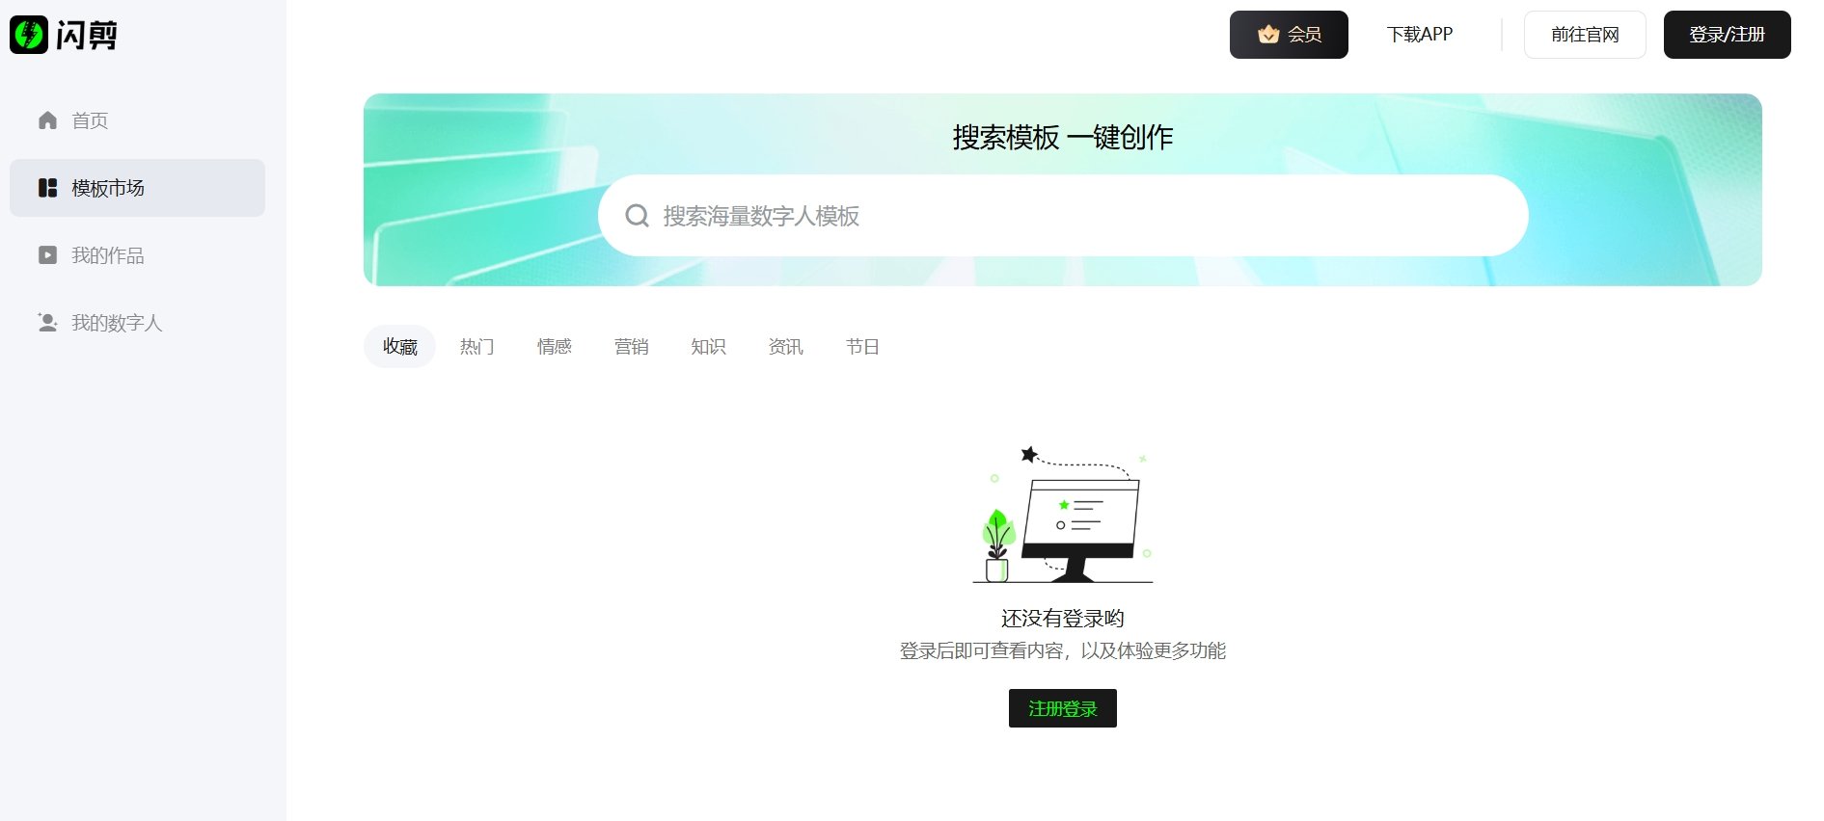Click the 闪剪 lightning logo icon
This screenshot has width=1824, height=821.
pos(29,35)
